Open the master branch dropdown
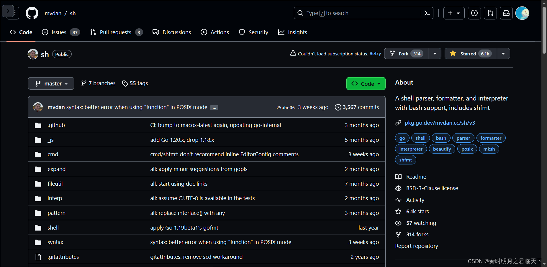 click(51, 83)
